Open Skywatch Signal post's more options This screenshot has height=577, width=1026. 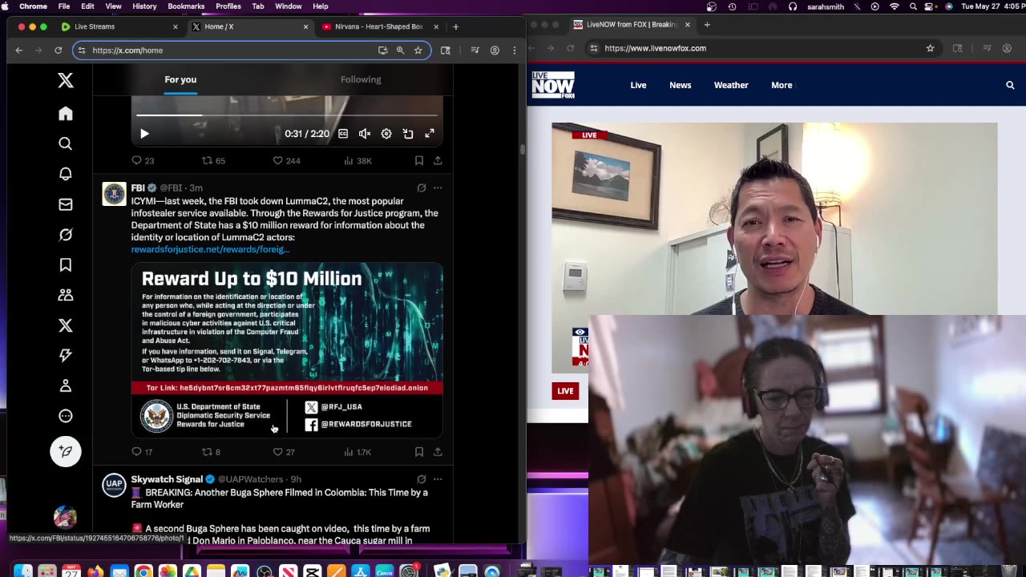pyautogui.click(x=438, y=479)
